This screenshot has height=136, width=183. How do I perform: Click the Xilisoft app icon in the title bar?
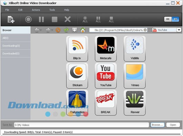pos(5,3)
